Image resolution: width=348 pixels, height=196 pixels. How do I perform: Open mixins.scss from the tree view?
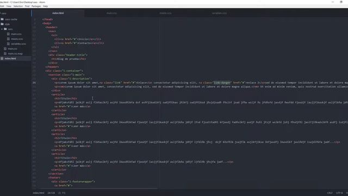tap(17, 39)
